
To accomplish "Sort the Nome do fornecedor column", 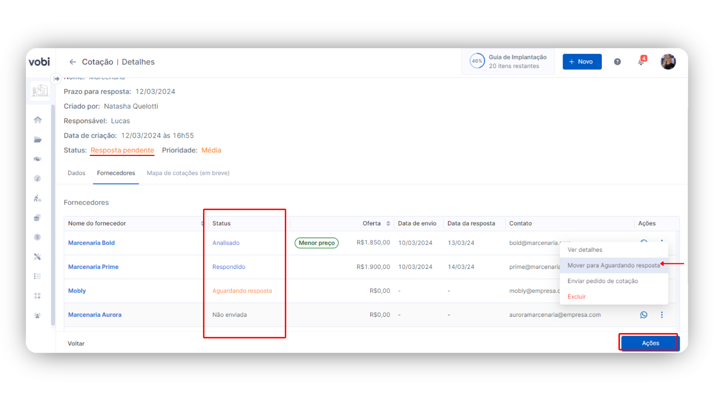I will pyautogui.click(x=202, y=224).
